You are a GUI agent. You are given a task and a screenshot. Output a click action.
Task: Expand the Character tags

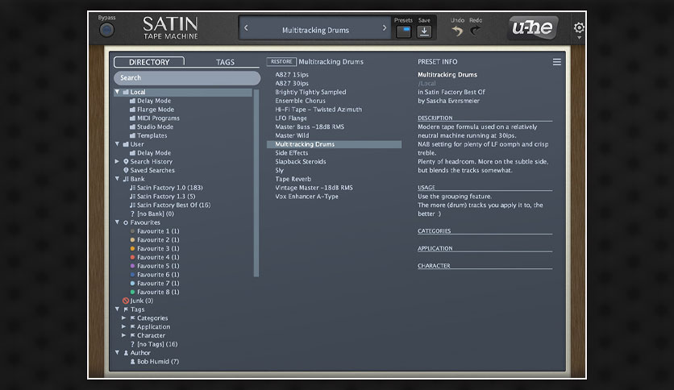tap(124, 335)
